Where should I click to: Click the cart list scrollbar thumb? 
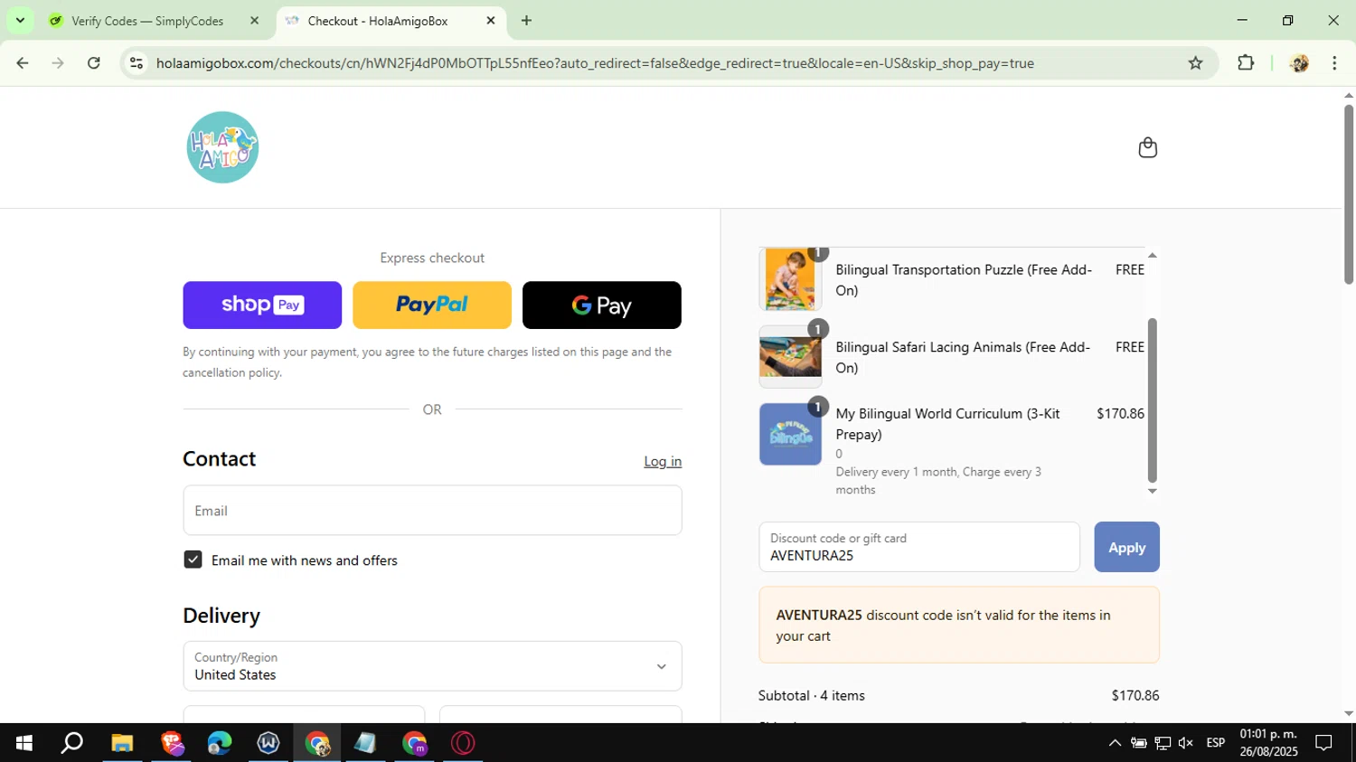(x=1152, y=400)
